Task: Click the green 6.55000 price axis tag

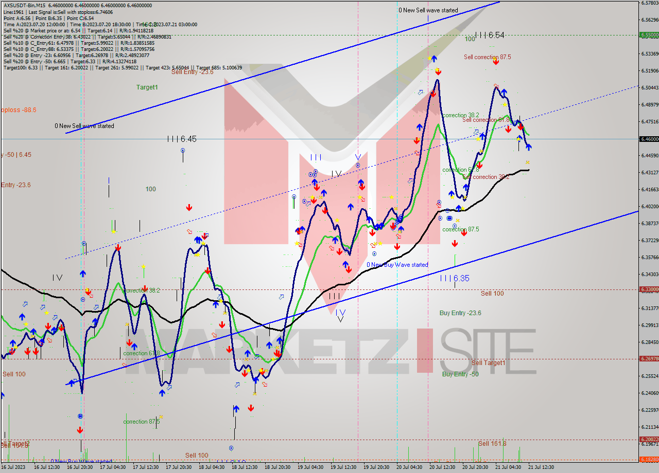Action: tap(649, 35)
